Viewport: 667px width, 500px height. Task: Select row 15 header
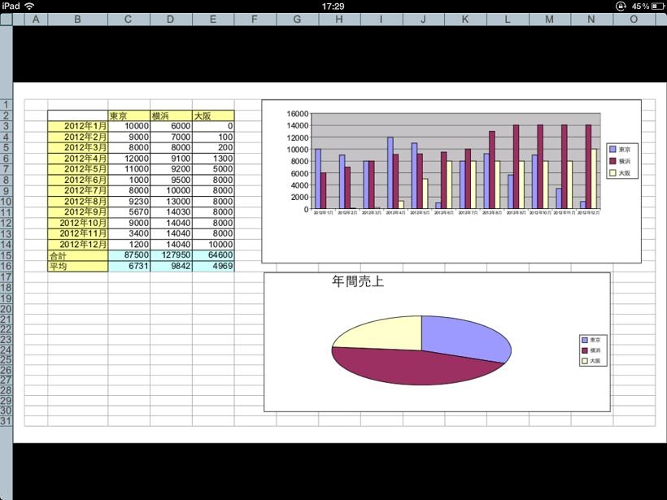(7, 255)
